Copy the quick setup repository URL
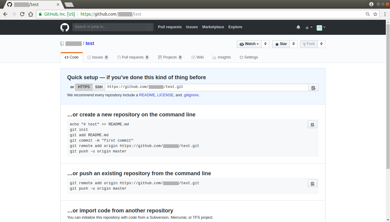This screenshot has width=390, height=222. (x=313, y=87)
